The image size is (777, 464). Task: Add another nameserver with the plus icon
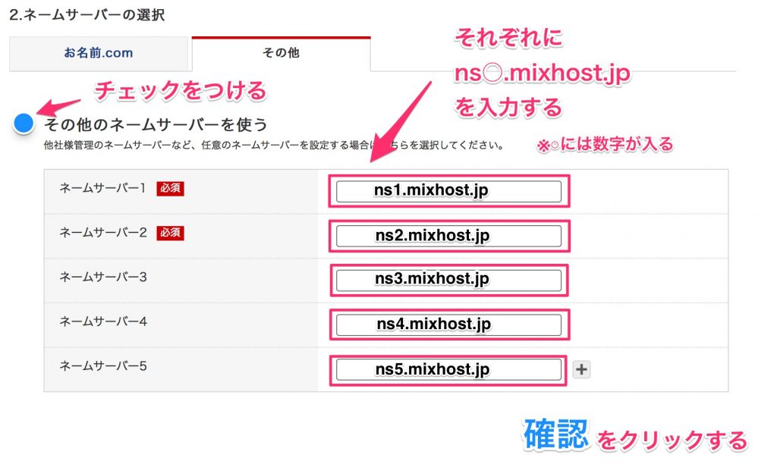[581, 370]
